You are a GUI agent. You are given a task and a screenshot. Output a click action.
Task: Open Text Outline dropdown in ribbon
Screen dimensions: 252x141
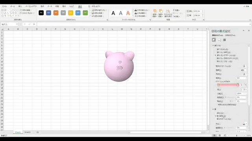(x=141, y=13)
